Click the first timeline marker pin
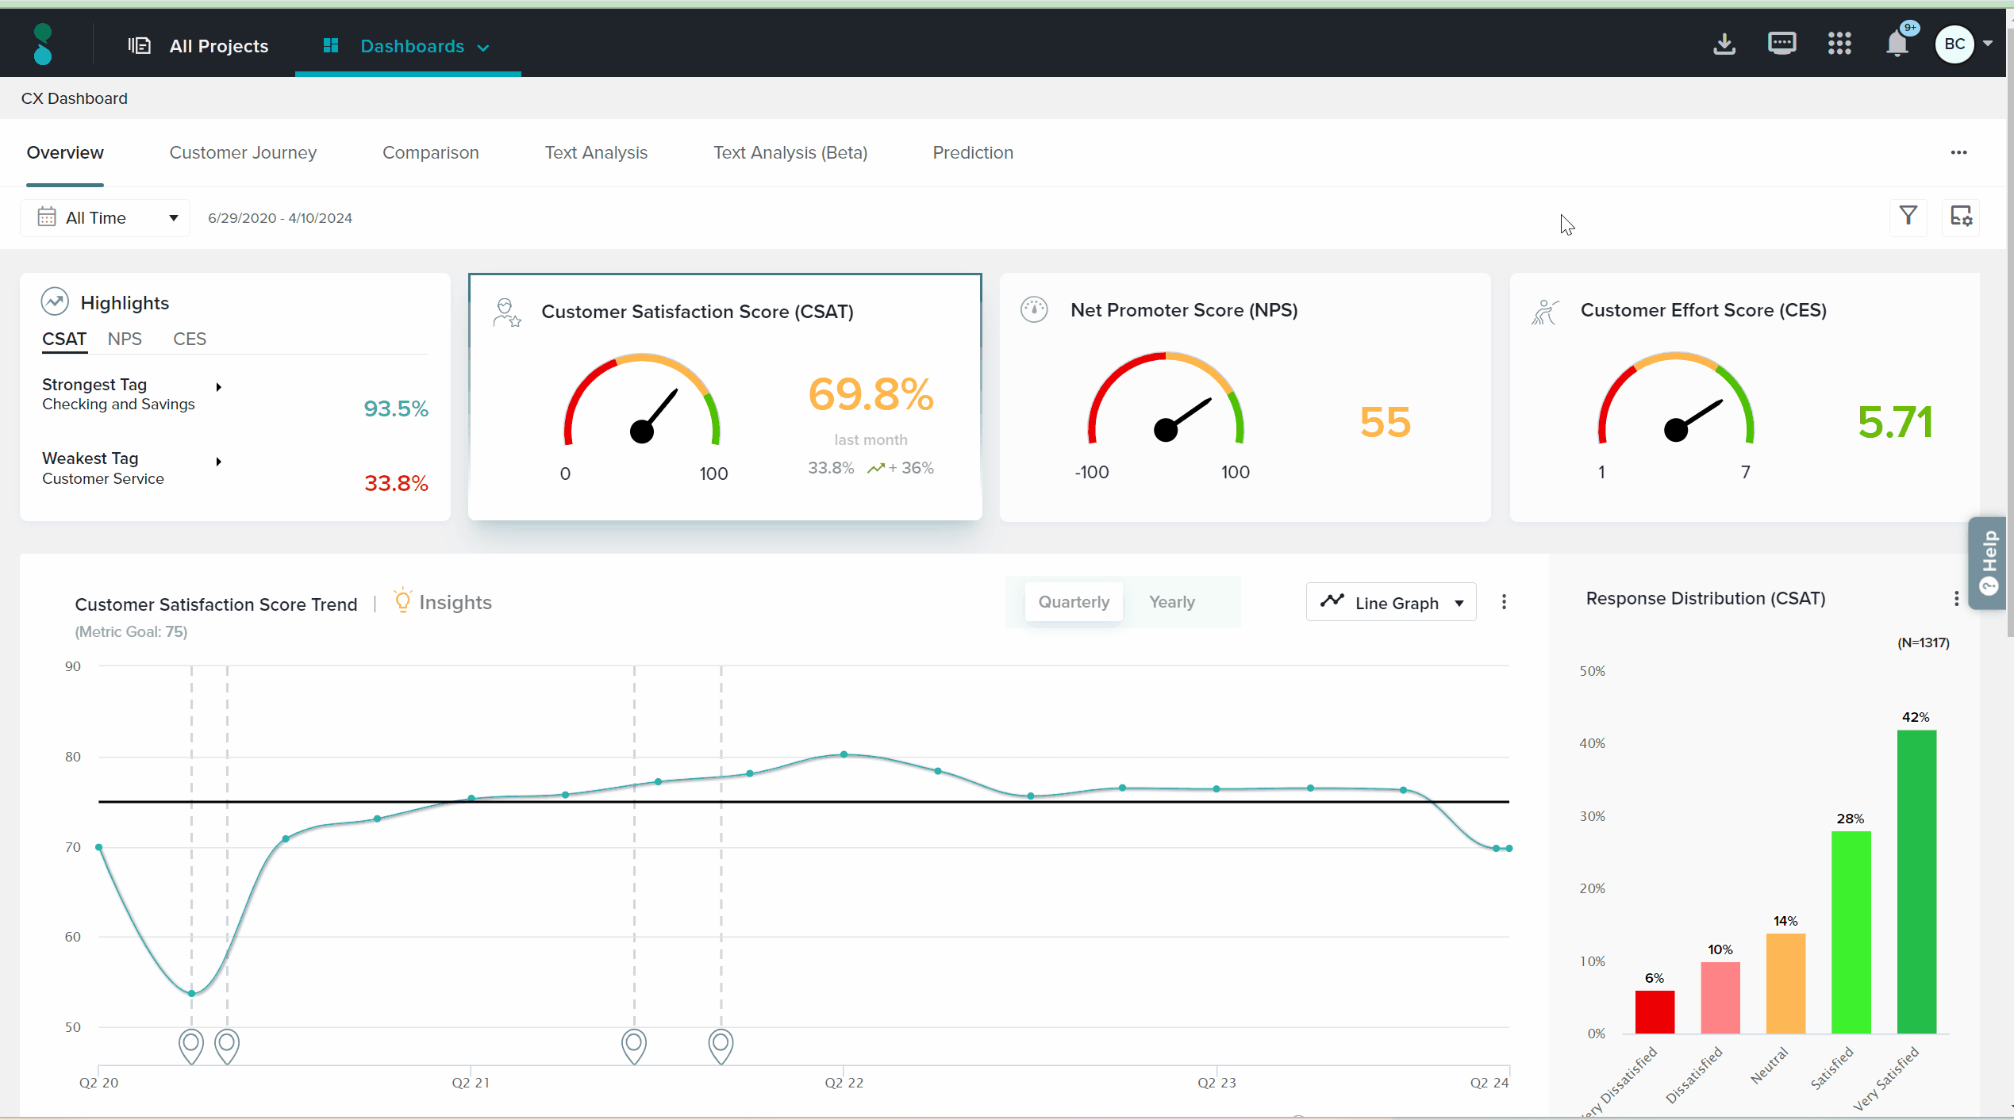Screen dimensions: 2014x1120 pos(191,1045)
